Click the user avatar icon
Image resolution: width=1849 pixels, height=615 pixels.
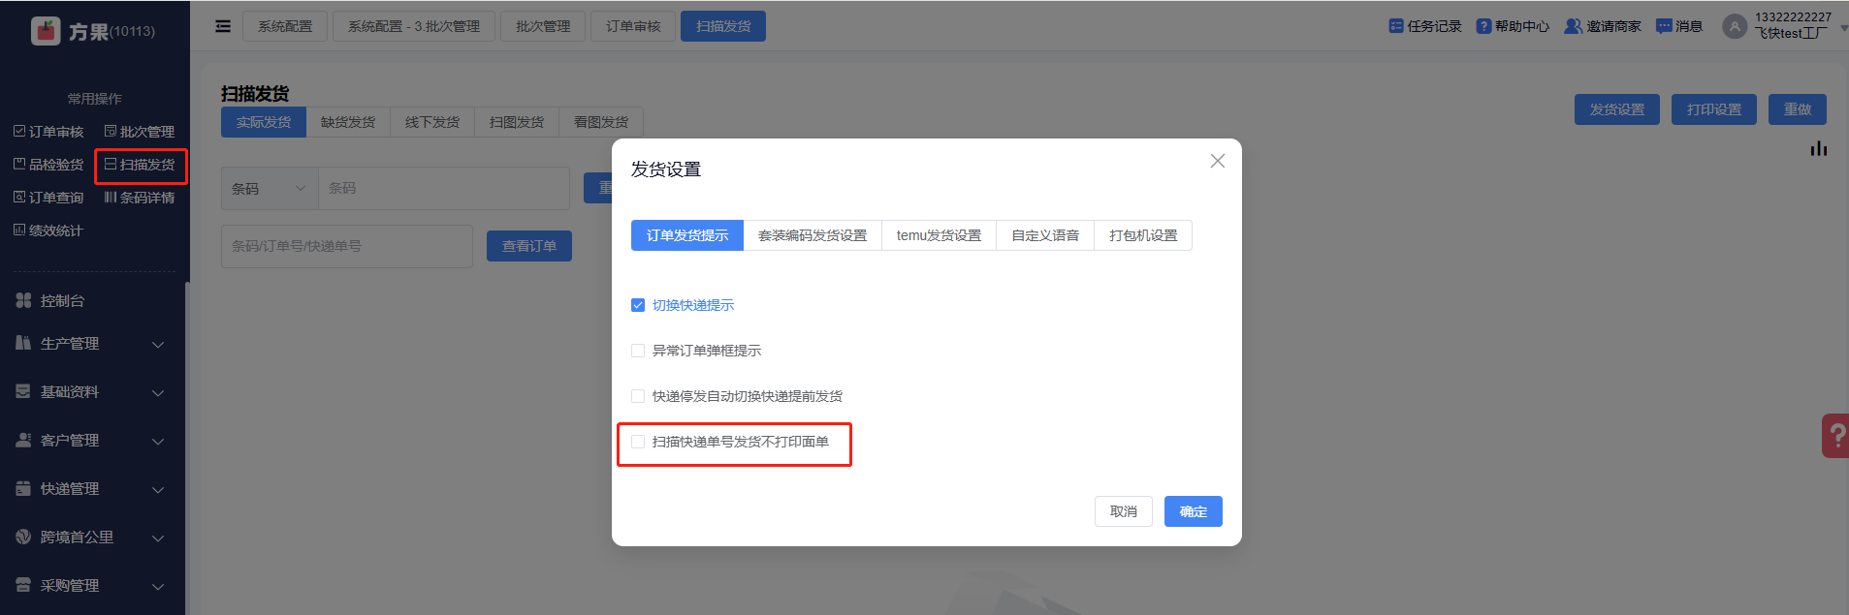tap(1735, 26)
